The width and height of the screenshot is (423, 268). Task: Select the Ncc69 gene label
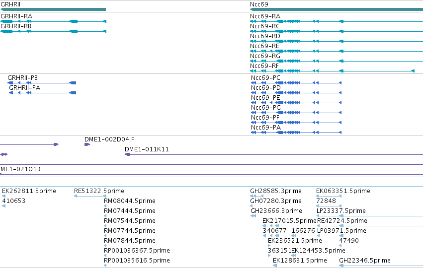[x=259, y=4]
